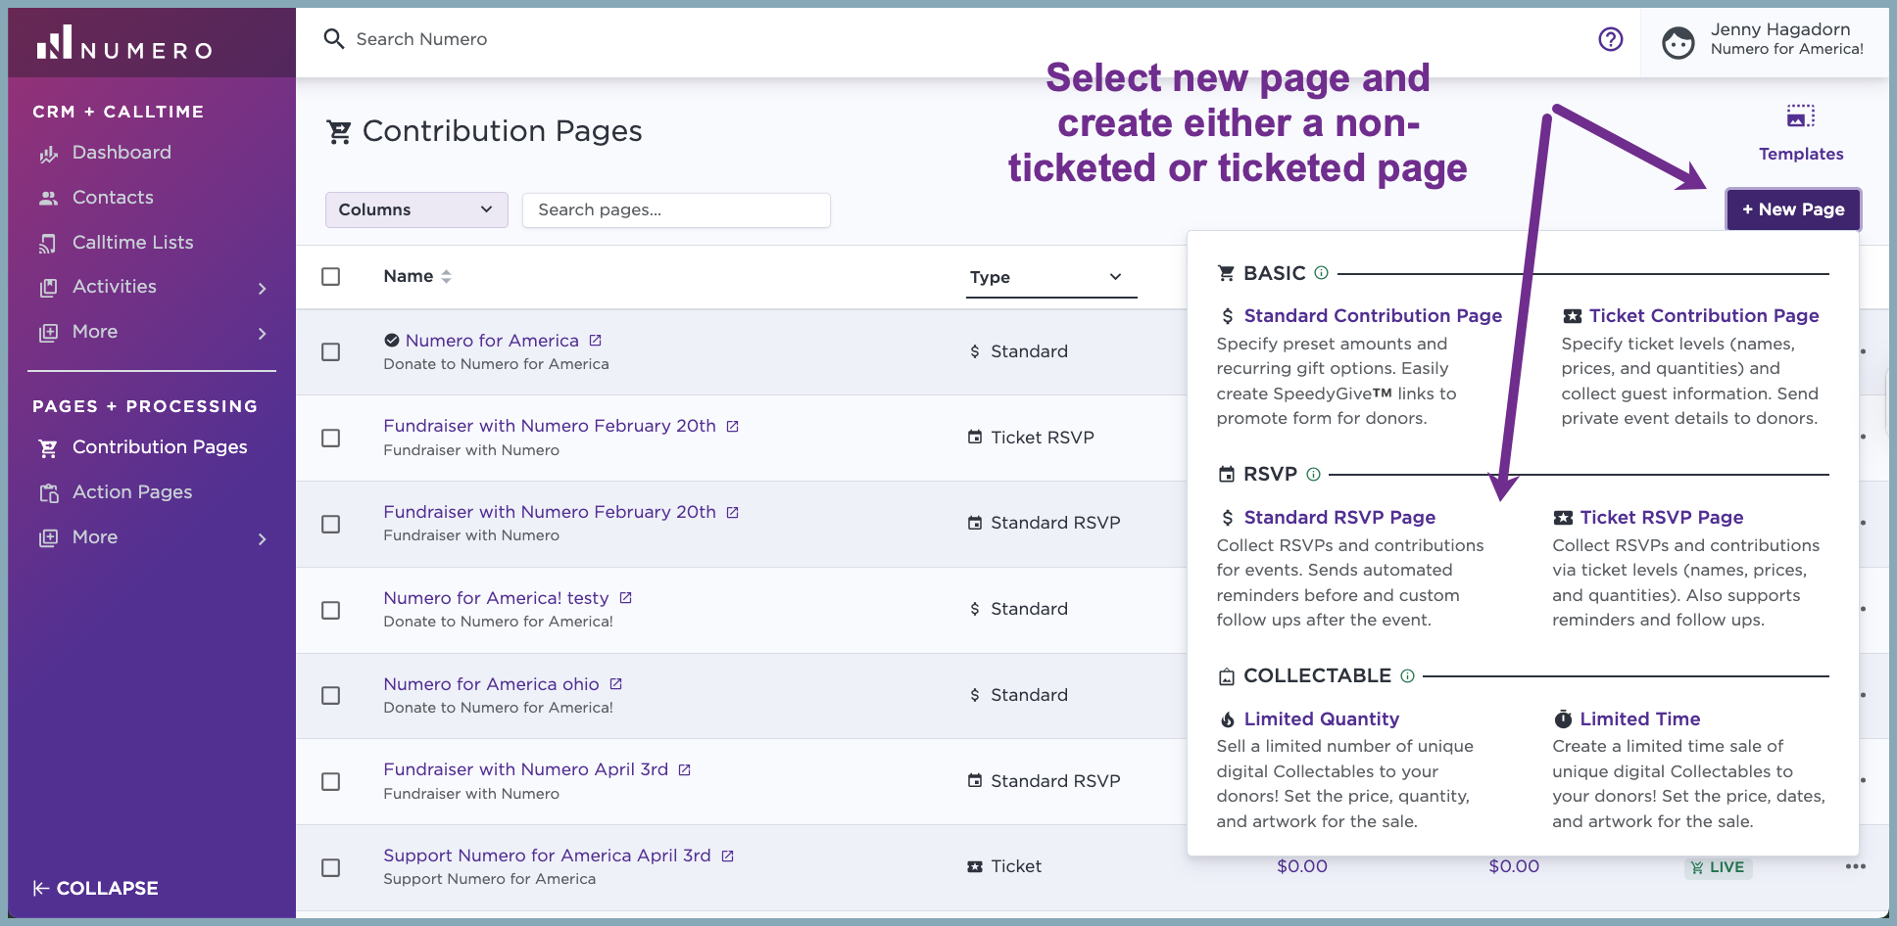Focus the Search pages field
This screenshot has width=1897, height=926.
click(x=676, y=210)
